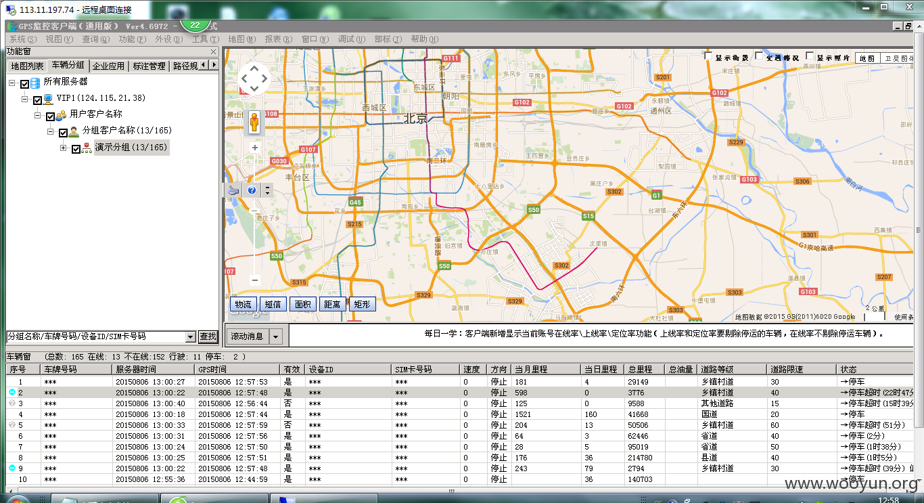The height and width of the screenshot is (503, 924).
Task: Collapse the 分组客户名称 tree node
Action: pyautogui.click(x=51, y=131)
